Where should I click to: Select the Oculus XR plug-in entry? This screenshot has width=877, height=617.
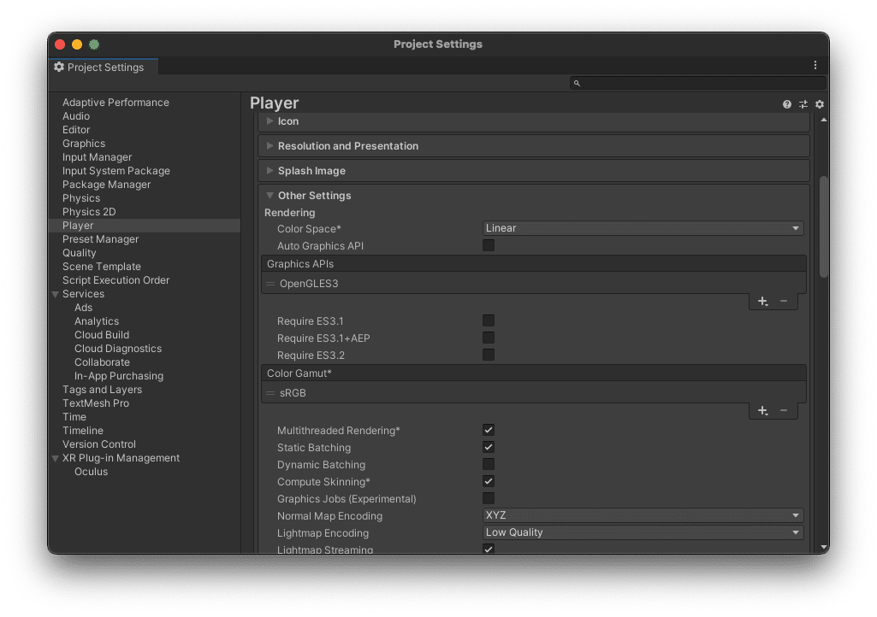[x=92, y=472]
